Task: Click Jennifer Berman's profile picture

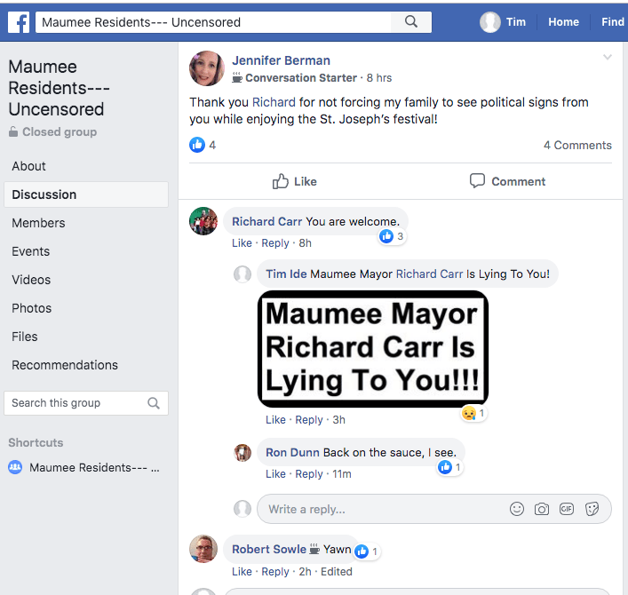Action: tap(206, 68)
